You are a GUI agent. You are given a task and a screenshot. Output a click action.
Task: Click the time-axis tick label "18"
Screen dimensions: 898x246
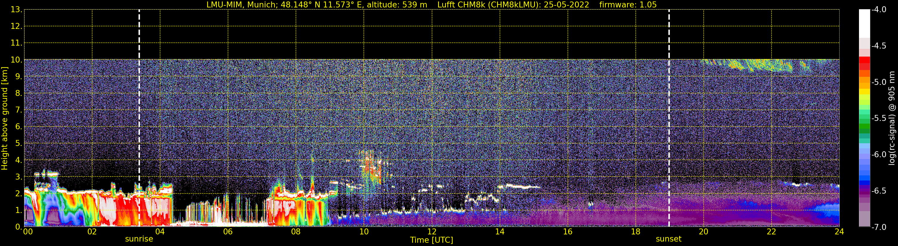click(x=636, y=232)
